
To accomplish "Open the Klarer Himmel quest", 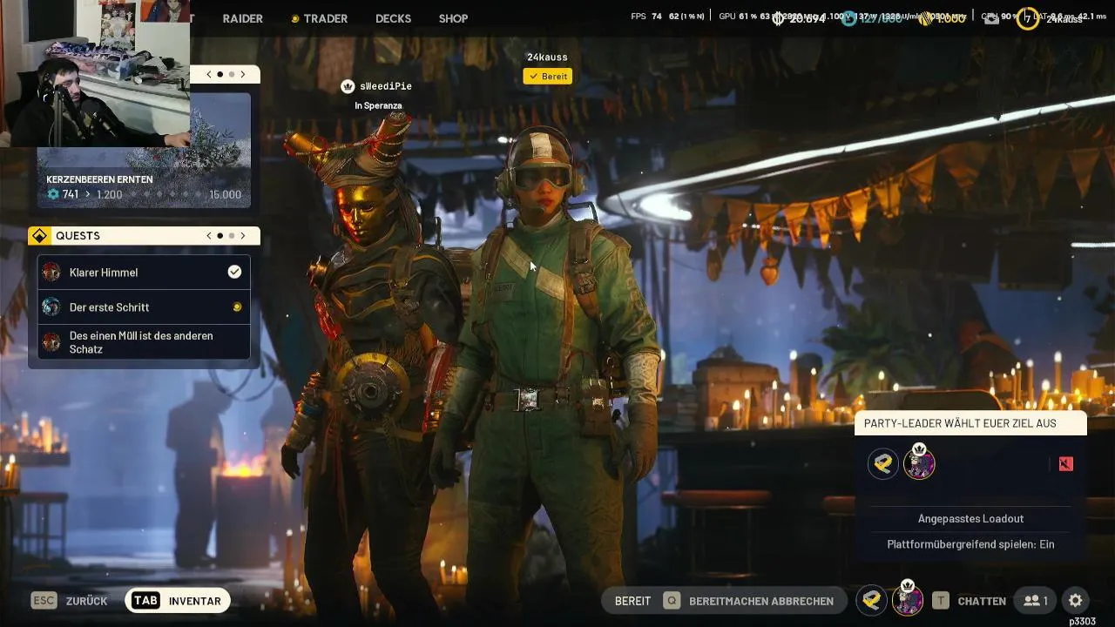I will 144,273.
